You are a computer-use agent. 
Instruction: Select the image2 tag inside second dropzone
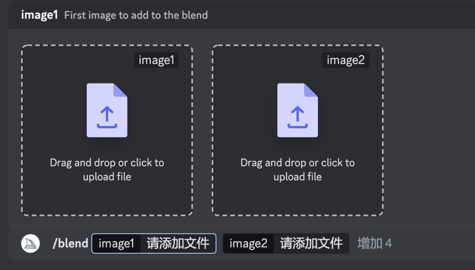click(346, 60)
